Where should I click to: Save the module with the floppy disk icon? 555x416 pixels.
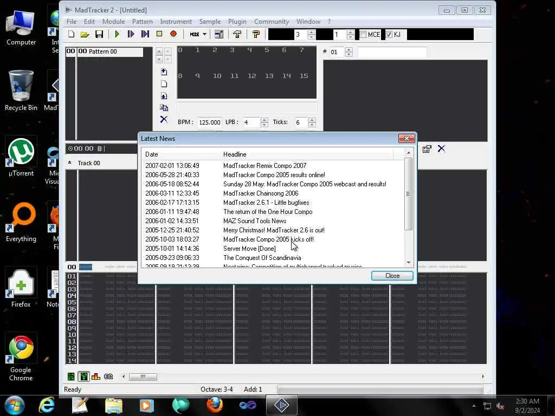pyautogui.click(x=99, y=34)
